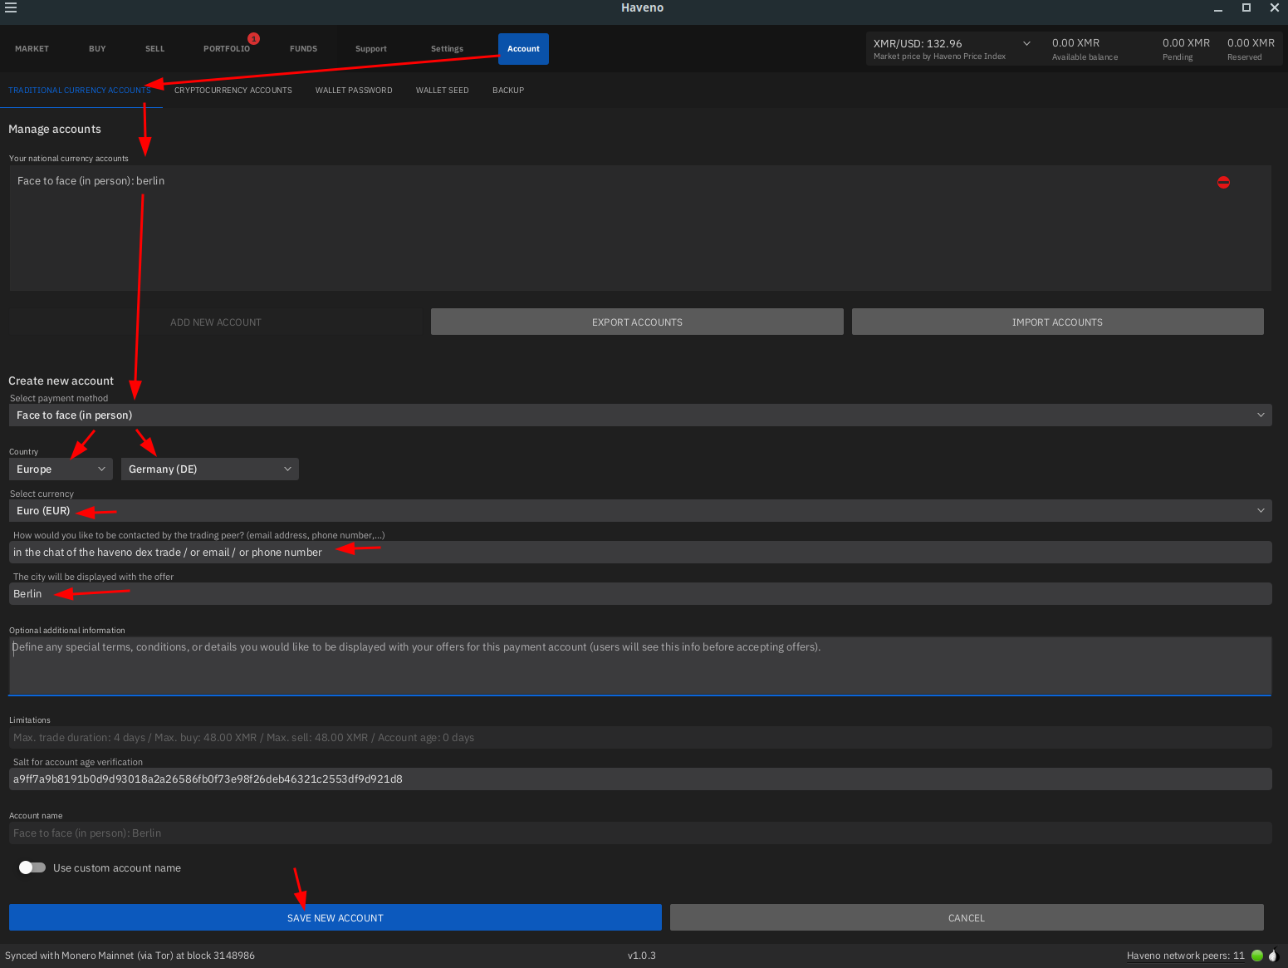Save the new account
This screenshot has width=1288, height=968.
pos(335,917)
